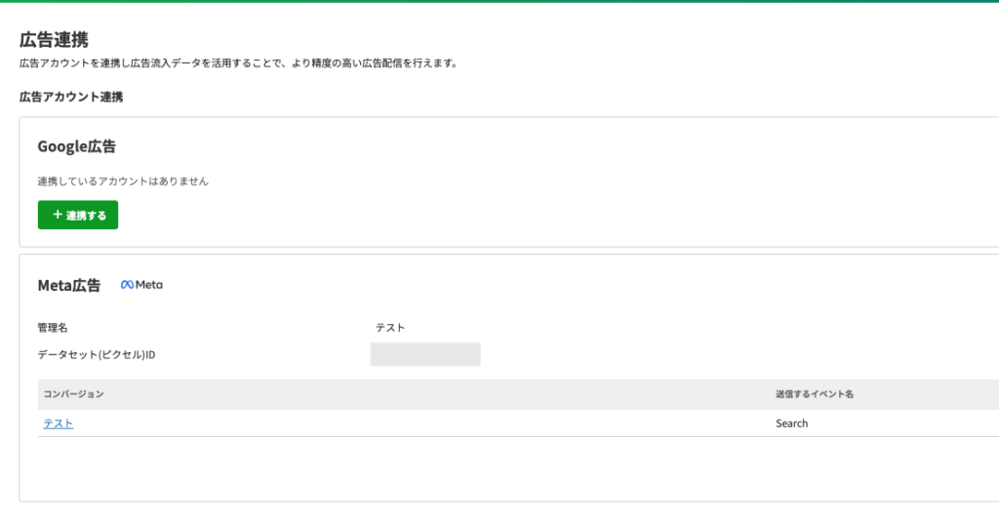Image resolution: width=999 pixels, height=521 pixels.
Task: Click the Meta infinity logo icon
Action: 127,285
